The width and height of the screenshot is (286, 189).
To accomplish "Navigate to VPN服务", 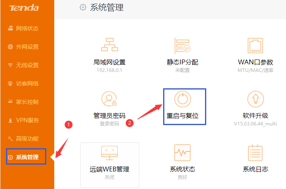I will pyautogui.click(x=28, y=120).
